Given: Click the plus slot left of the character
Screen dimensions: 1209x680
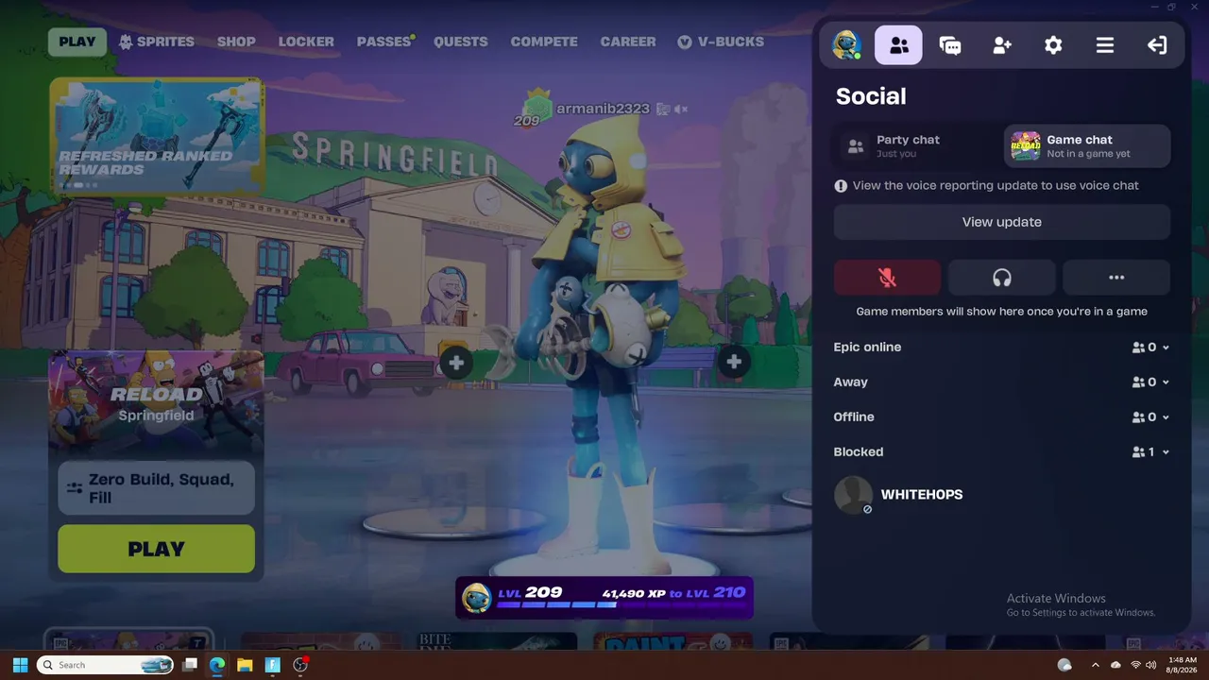Looking at the screenshot, I should point(456,362).
